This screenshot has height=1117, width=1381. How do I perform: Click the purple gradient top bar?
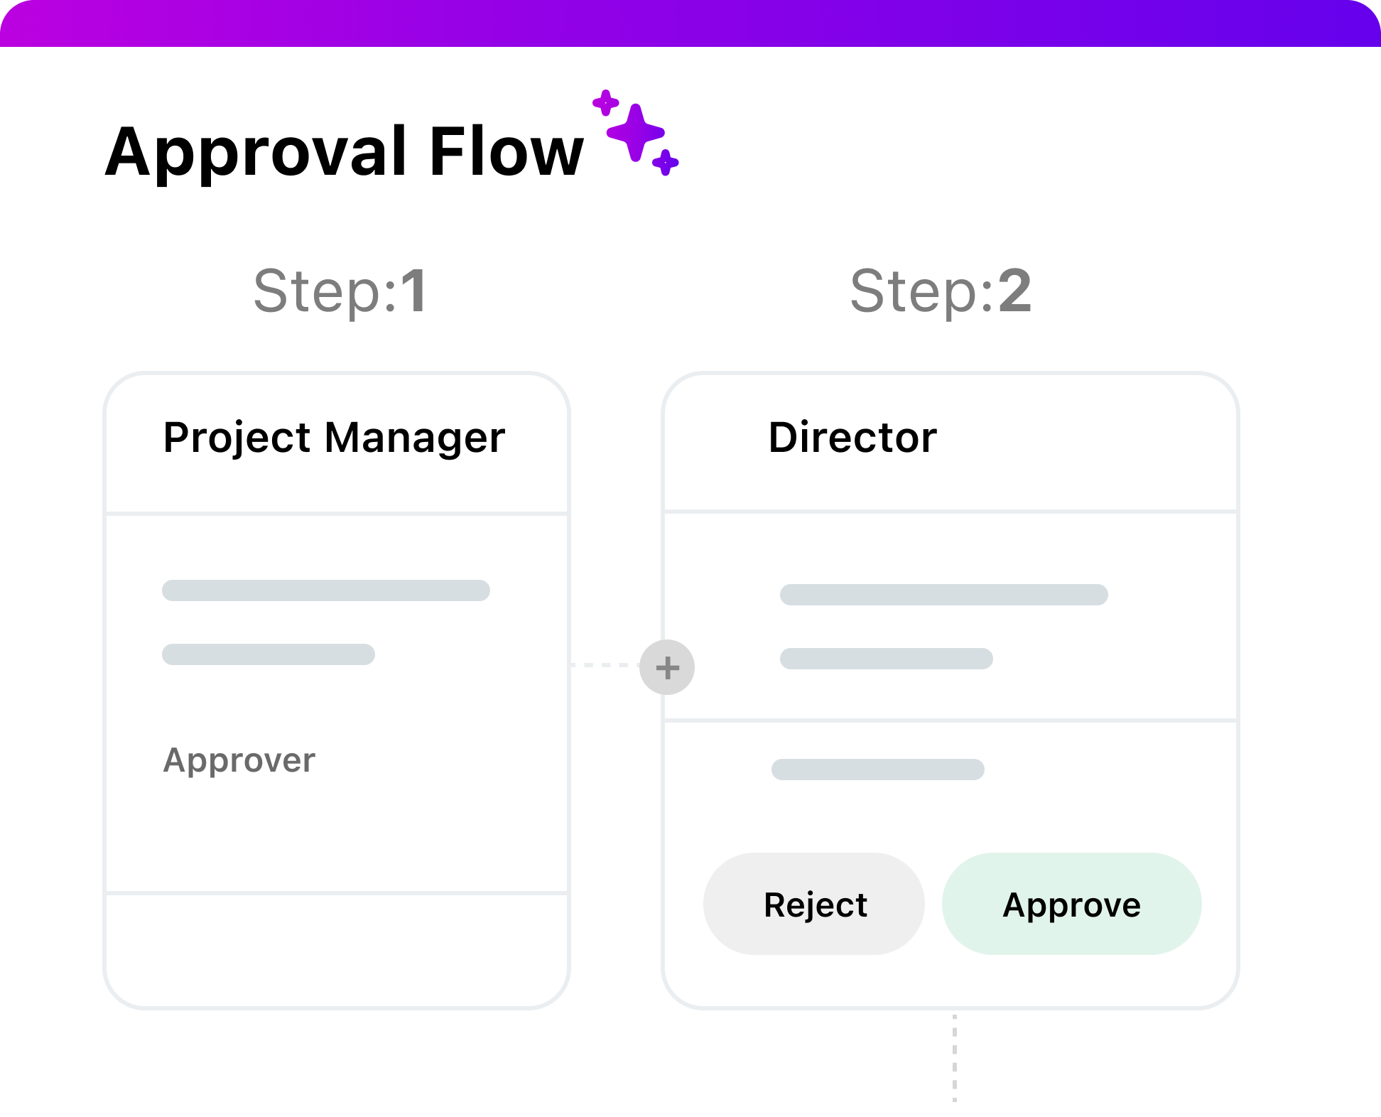pos(689,23)
